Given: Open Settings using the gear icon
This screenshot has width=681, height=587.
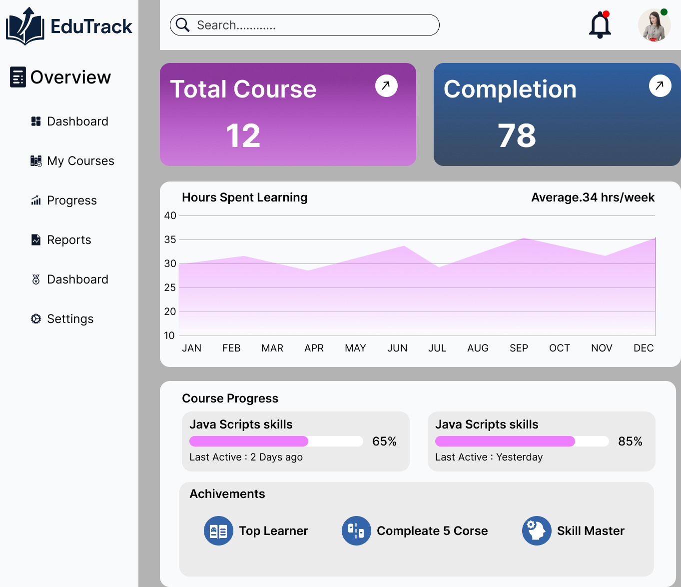Looking at the screenshot, I should 35,318.
